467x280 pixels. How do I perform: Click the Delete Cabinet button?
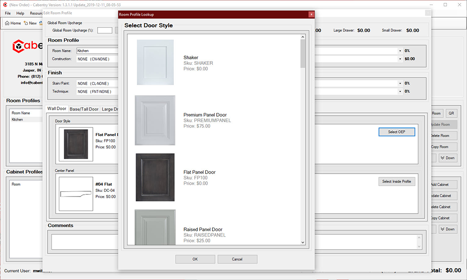click(x=444, y=207)
